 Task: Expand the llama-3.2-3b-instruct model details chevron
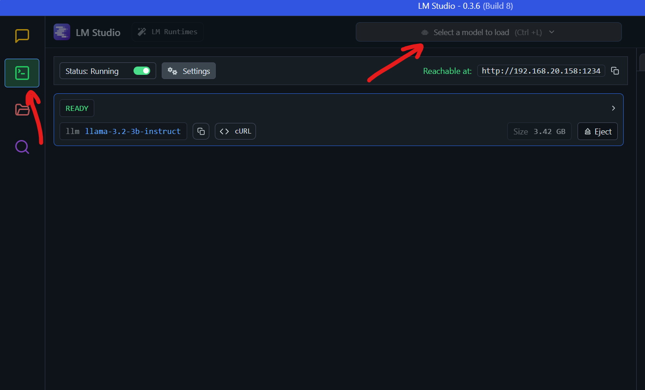[x=613, y=108]
